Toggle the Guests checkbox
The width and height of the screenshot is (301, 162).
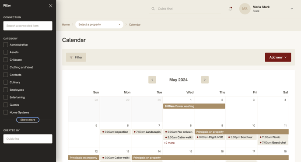coord(6,105)
